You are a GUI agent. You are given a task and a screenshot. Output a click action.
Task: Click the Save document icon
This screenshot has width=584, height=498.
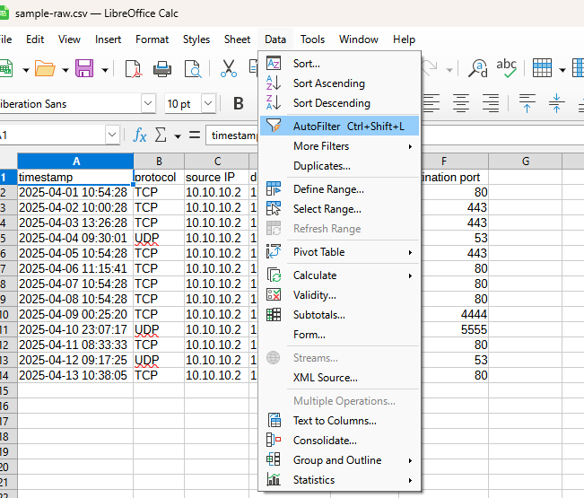[84, 69]
